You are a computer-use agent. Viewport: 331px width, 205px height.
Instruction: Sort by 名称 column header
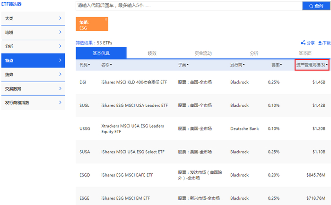(x=106, y=65)
